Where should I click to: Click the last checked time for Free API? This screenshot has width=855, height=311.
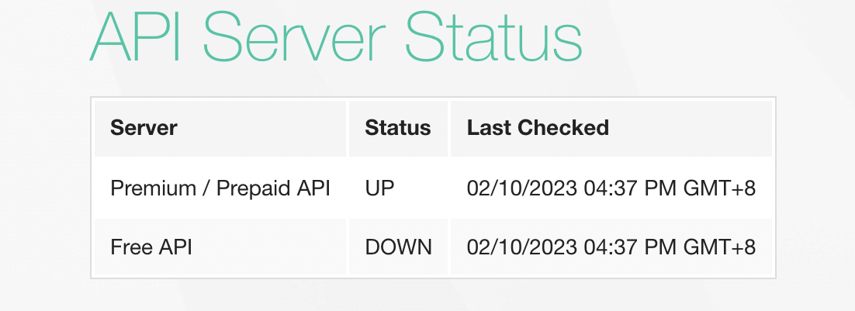[x=611, y=247]
